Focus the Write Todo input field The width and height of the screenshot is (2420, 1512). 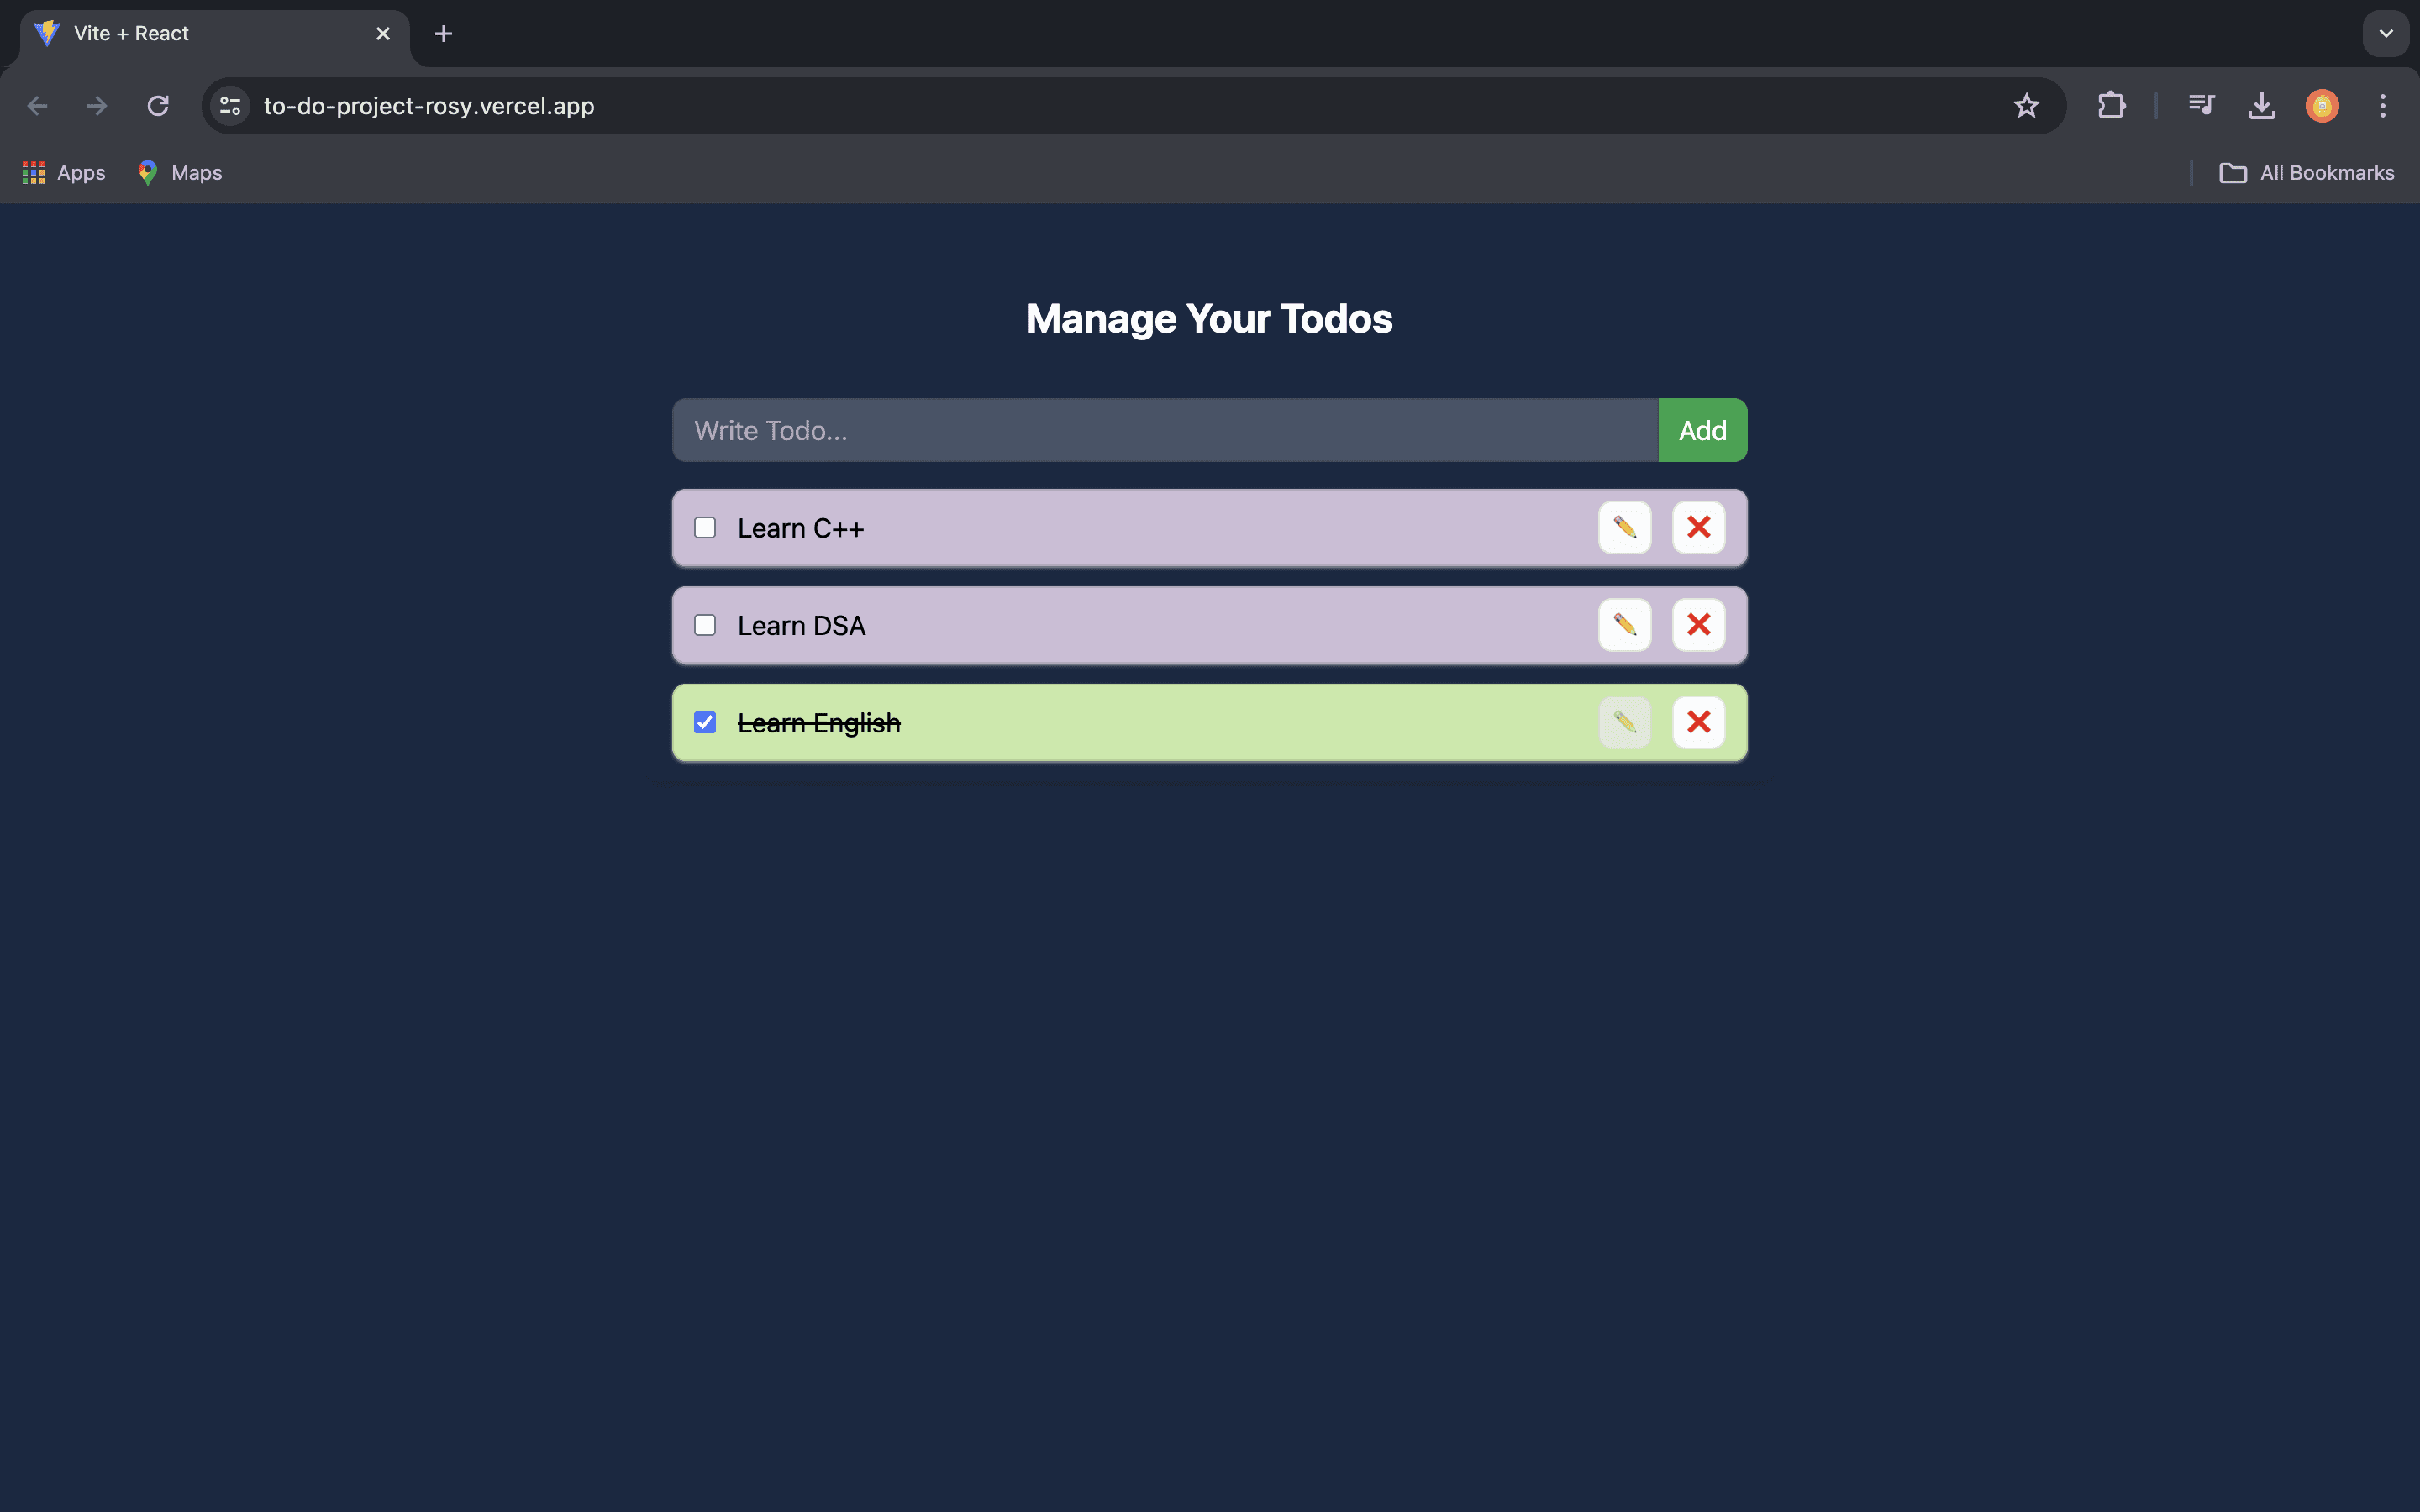tap(1164, 431)
